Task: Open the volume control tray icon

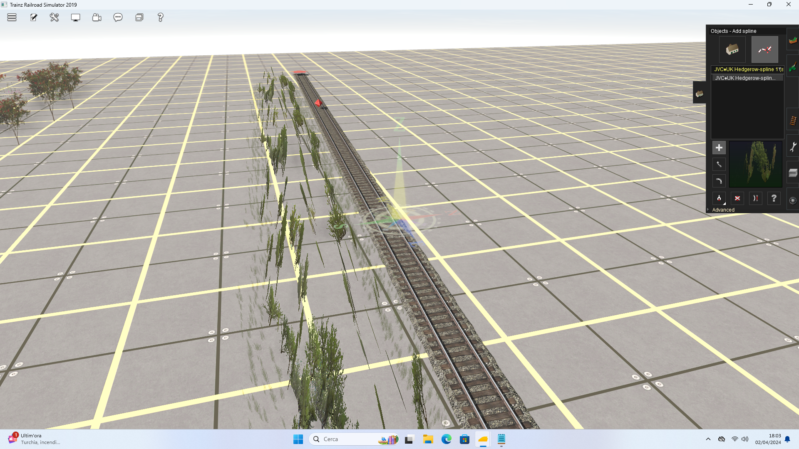Action: coord(745,439)
